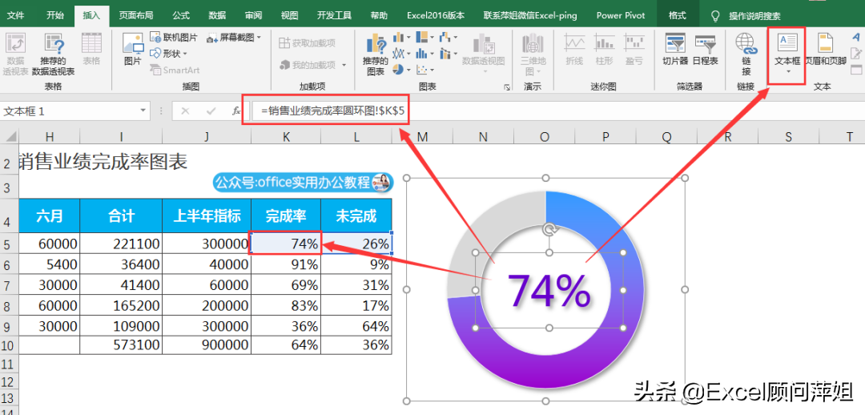This screenshot has width=865, height=415.
Task: Click the 文本框 text box button
Action: [x=787, y=50]
